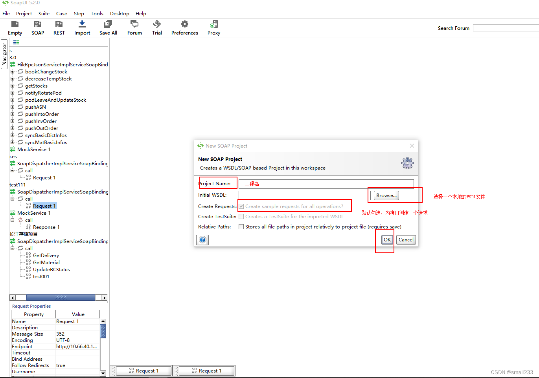This screenshot has height=378, width=539.
Task: Toggle Create sample requests checkbox
Action: pos(241,206)
